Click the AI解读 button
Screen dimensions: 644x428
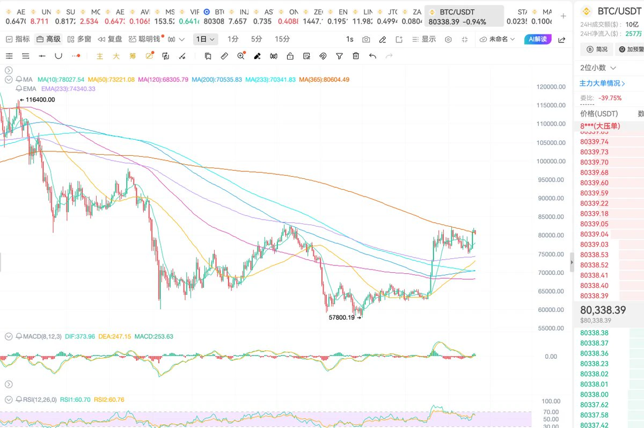point(538,39)
